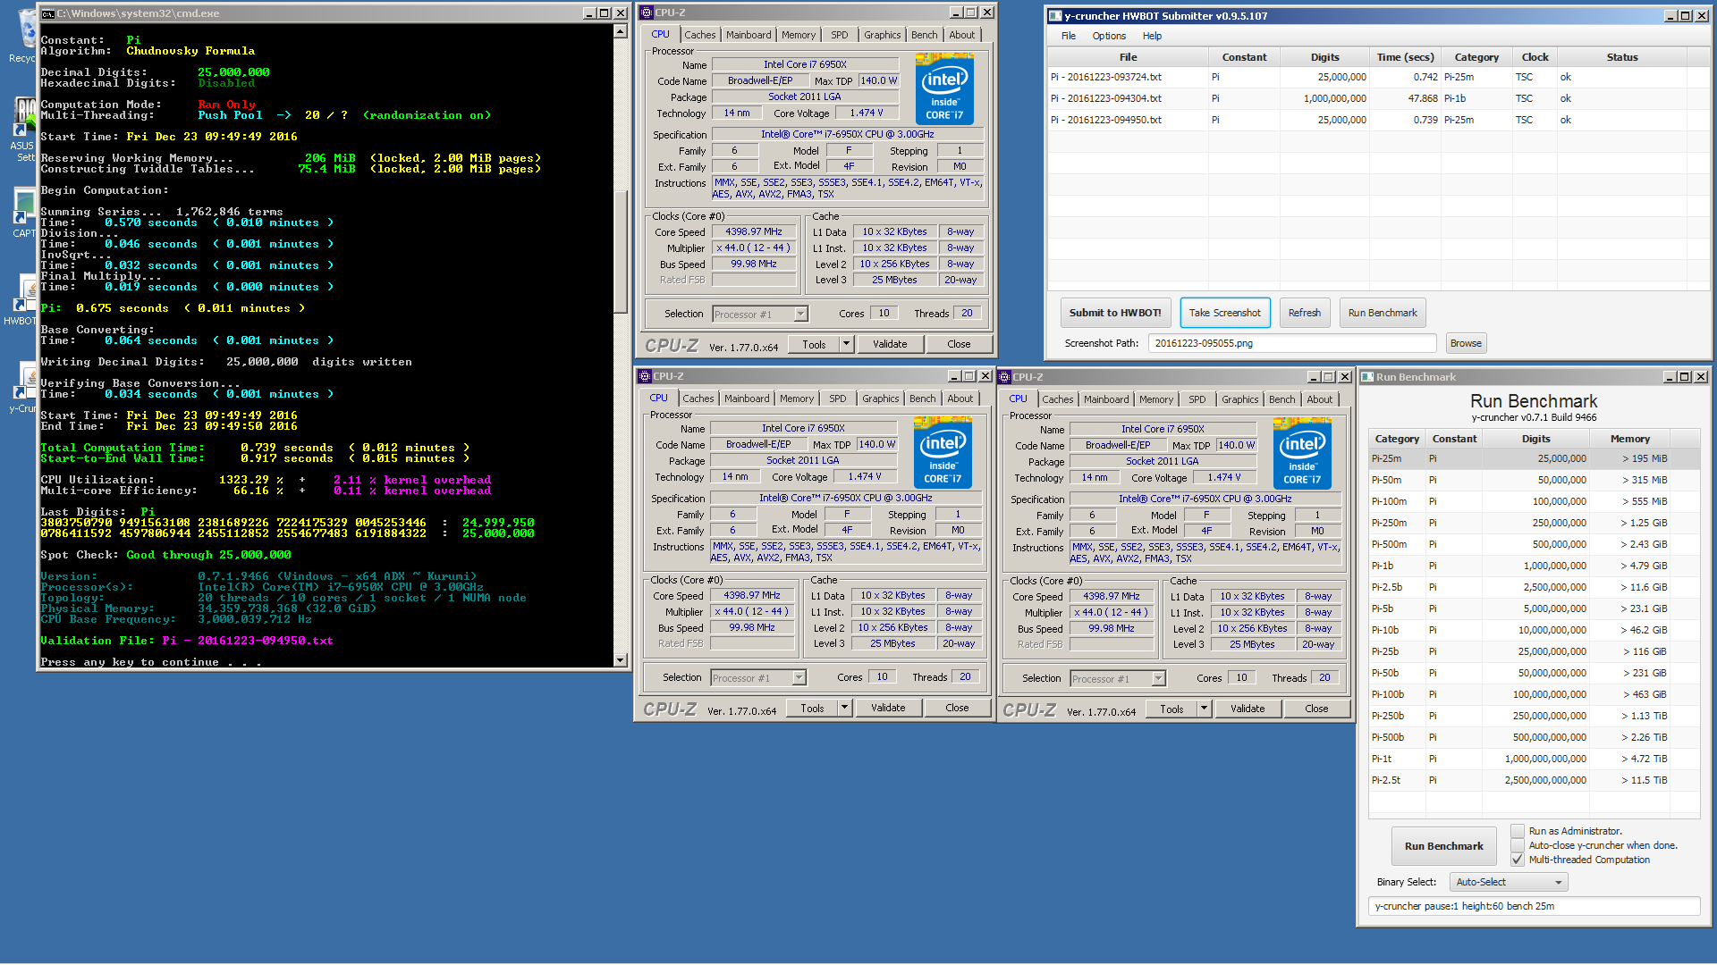Screen dimensions: 1717x965
Task: Select Pi - 20161223-094304.txt result row
Action: (x=1380, y=98)
